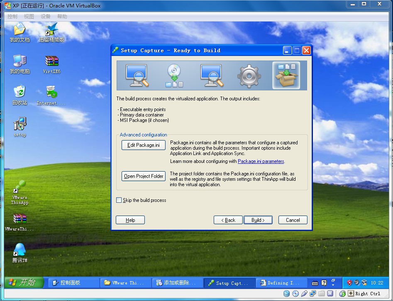
Task: Select the VMwareThi... archive desktop icon
Action: tap(20, 222)
